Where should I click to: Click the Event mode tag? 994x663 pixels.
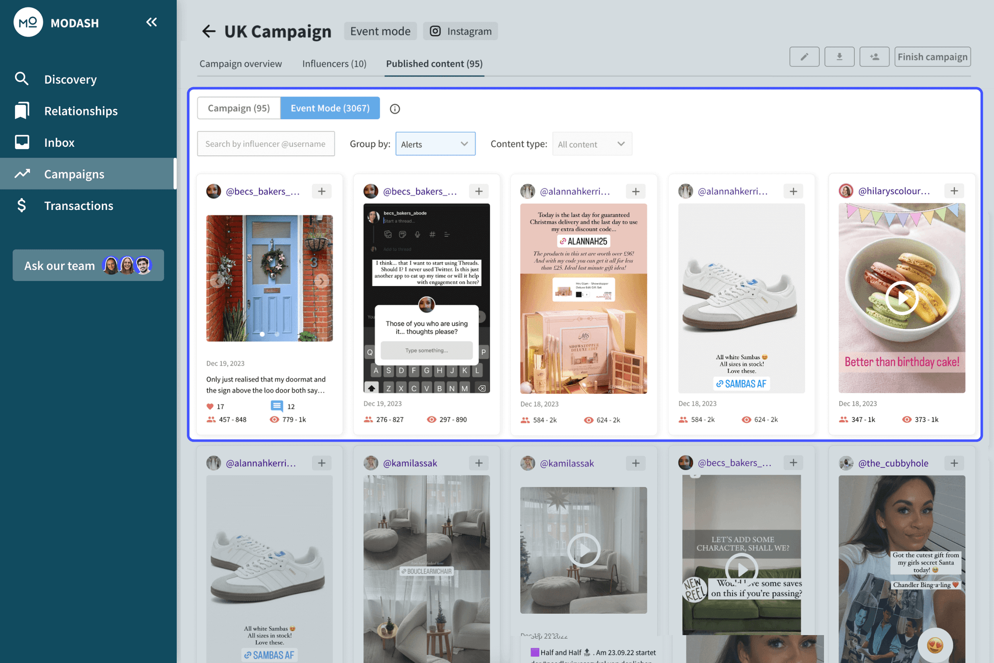[x=380, y=31]
